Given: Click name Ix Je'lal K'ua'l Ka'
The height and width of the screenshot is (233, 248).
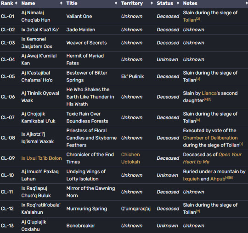Looking at the screenshot, I should coord(40,29).
